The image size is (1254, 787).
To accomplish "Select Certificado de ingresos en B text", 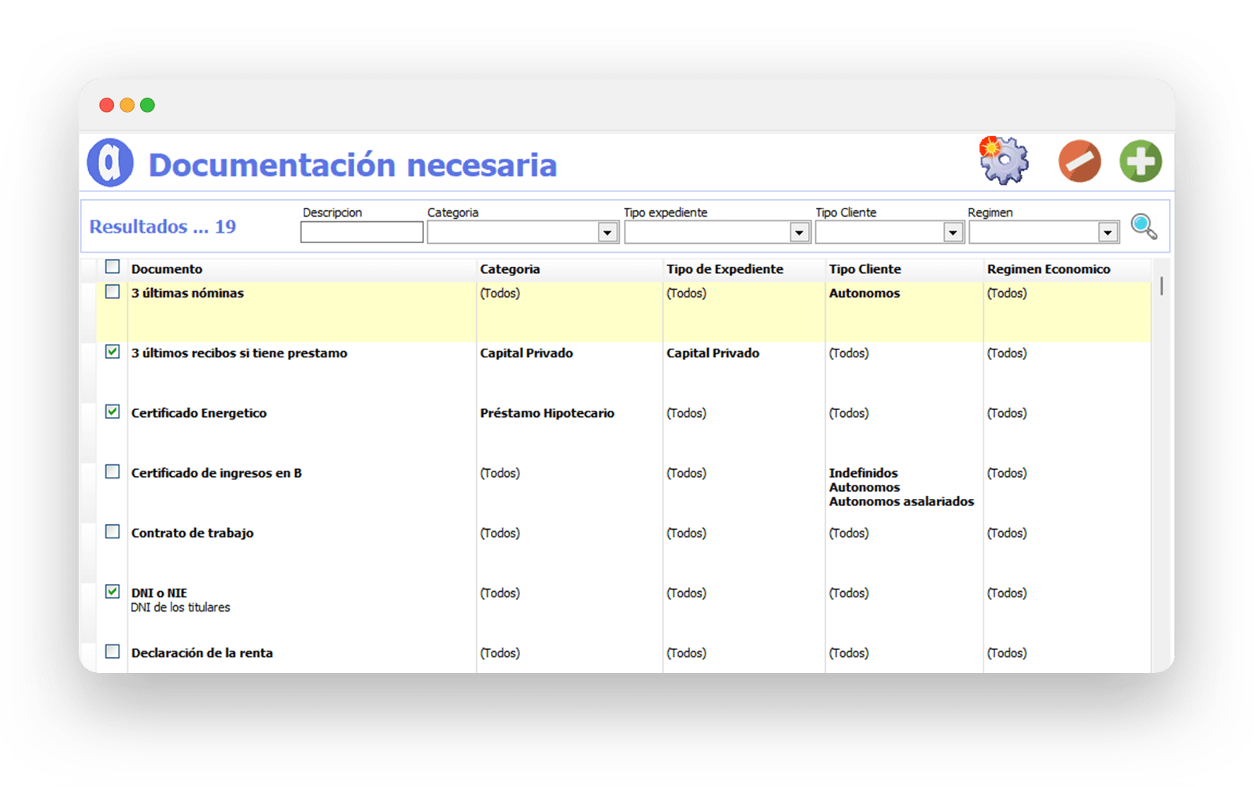I will click(216, 473).
